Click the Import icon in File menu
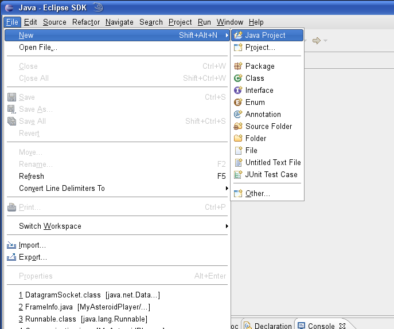This screenshot has height=329, width=394. click(11, 245)
